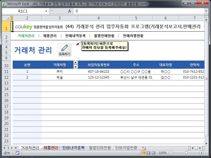Switch to the 판매처별현황 sheet tab
The height and width of the screenshot is (158, 211).
(x=126, y=148)
